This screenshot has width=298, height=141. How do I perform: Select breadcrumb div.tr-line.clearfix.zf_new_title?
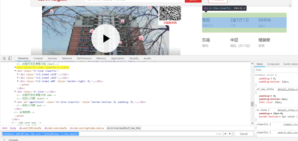click(124, 128)
